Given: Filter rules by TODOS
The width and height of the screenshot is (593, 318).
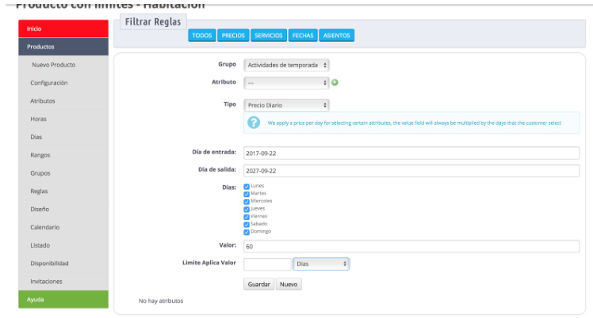Looking at the screenshot, I should coord(202,35).
